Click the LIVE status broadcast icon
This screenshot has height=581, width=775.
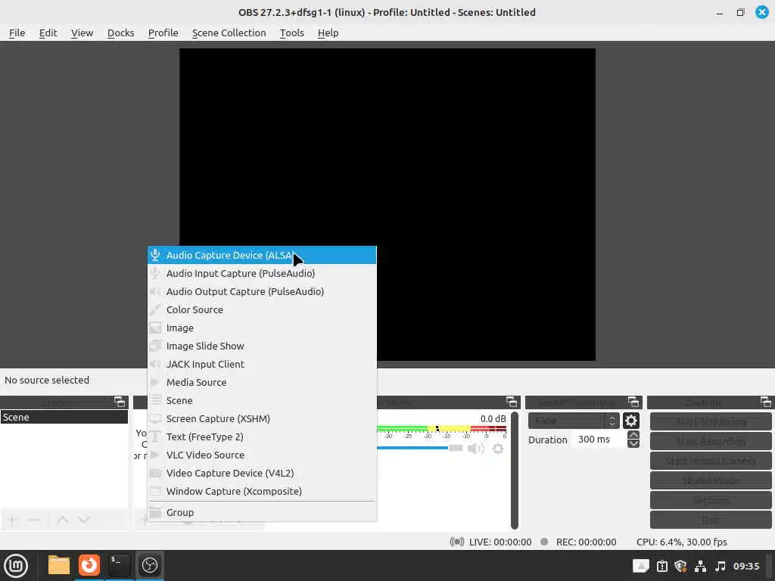tap(456, 542)
